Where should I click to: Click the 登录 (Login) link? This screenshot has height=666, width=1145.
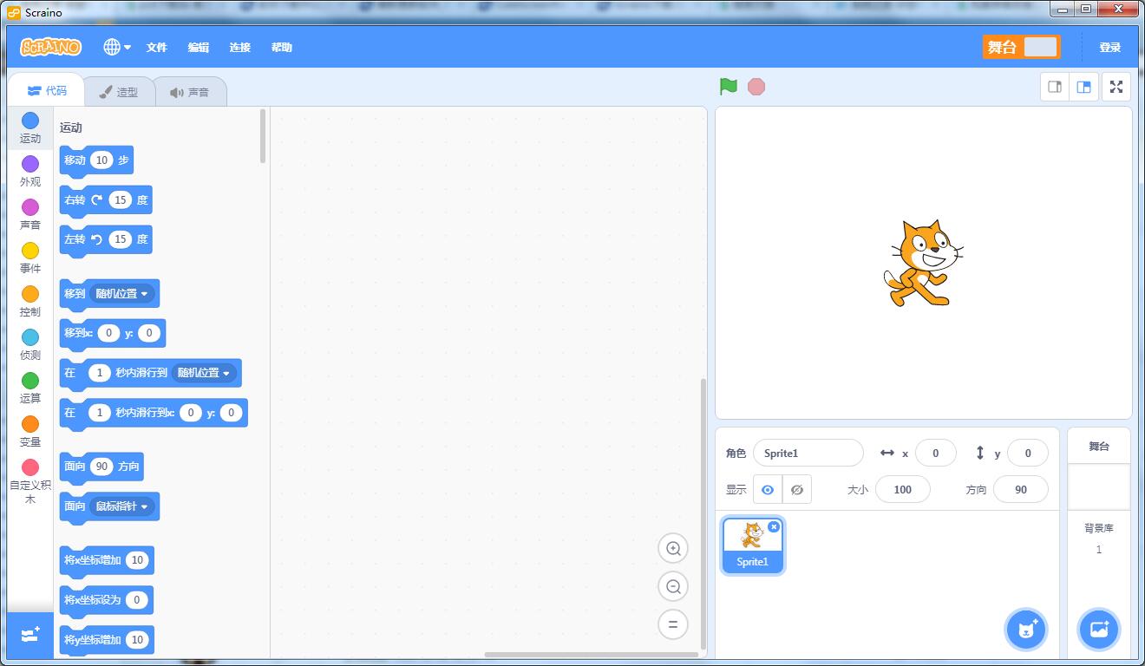coord(1110,47)
